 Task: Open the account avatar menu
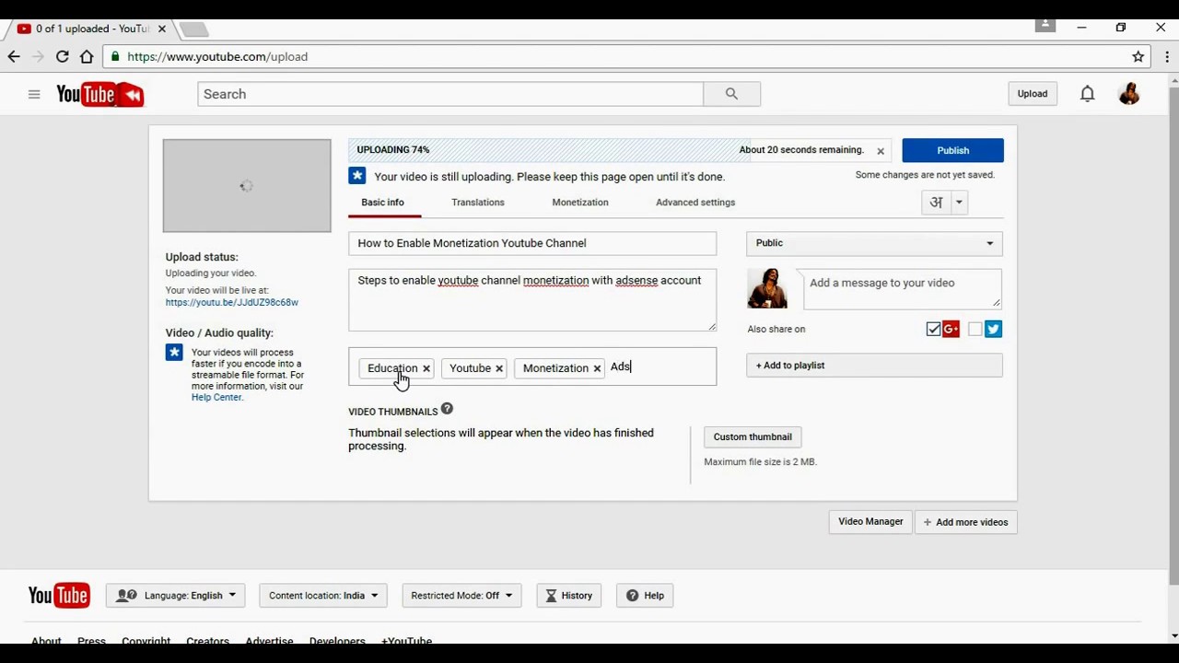[x=1129, y=94]
